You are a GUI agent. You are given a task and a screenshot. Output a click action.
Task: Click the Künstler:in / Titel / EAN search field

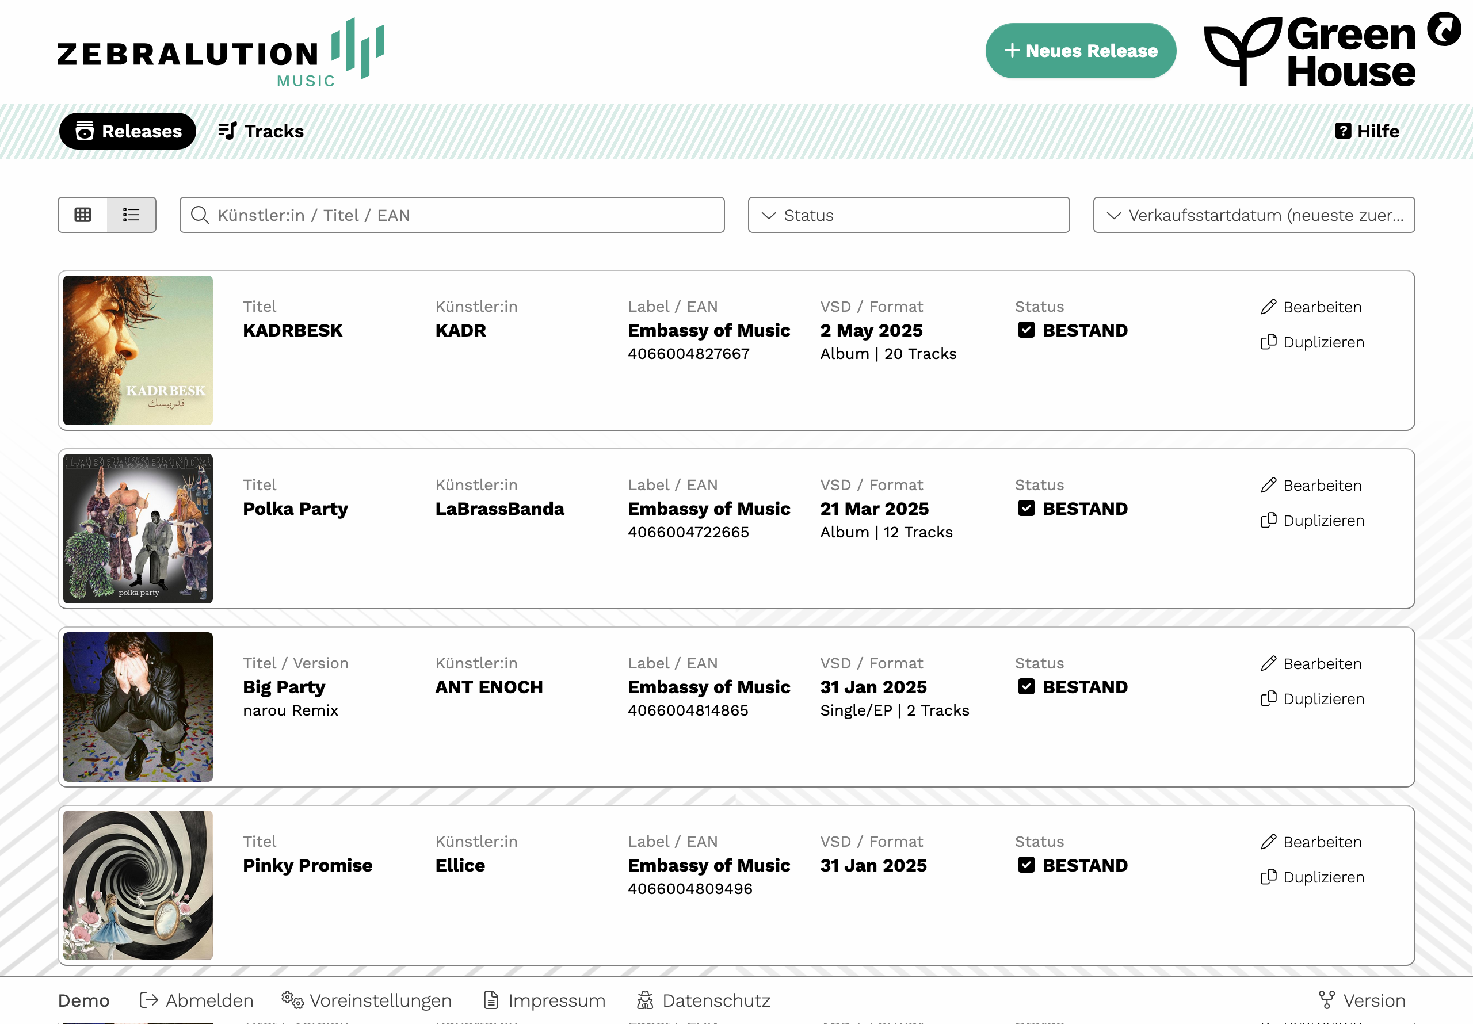coord(452,215)
